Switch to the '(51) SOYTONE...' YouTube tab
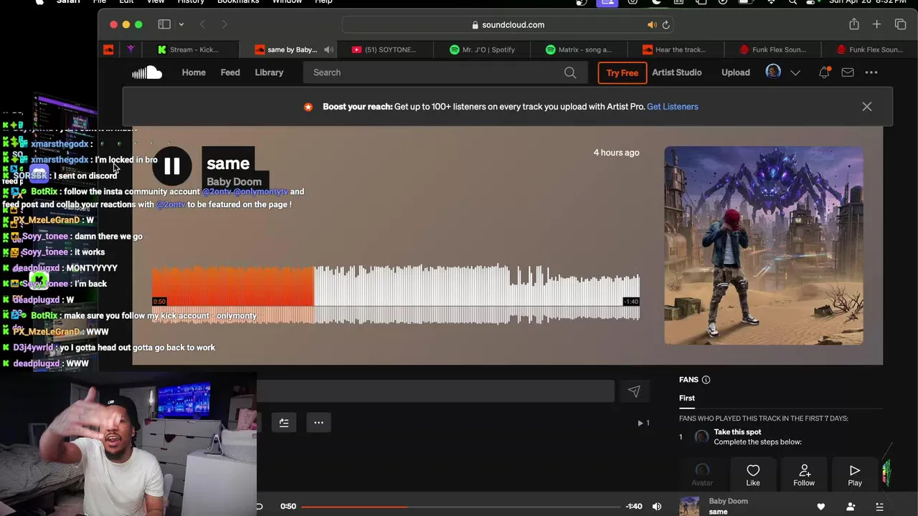The width and height of the screenshot is (918, 516). 384,49
